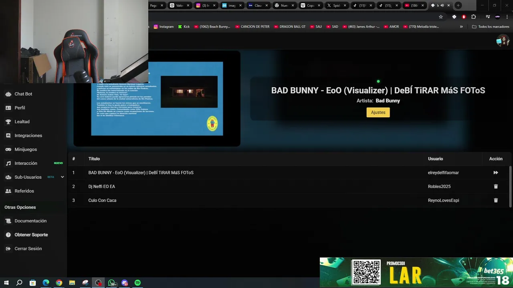
Task: Click username ReynoLovesEspi
Action: coord(443,200)
